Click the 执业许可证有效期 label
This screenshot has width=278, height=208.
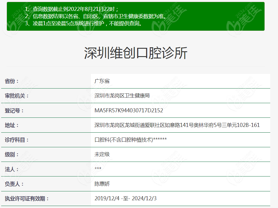(27, 199)
